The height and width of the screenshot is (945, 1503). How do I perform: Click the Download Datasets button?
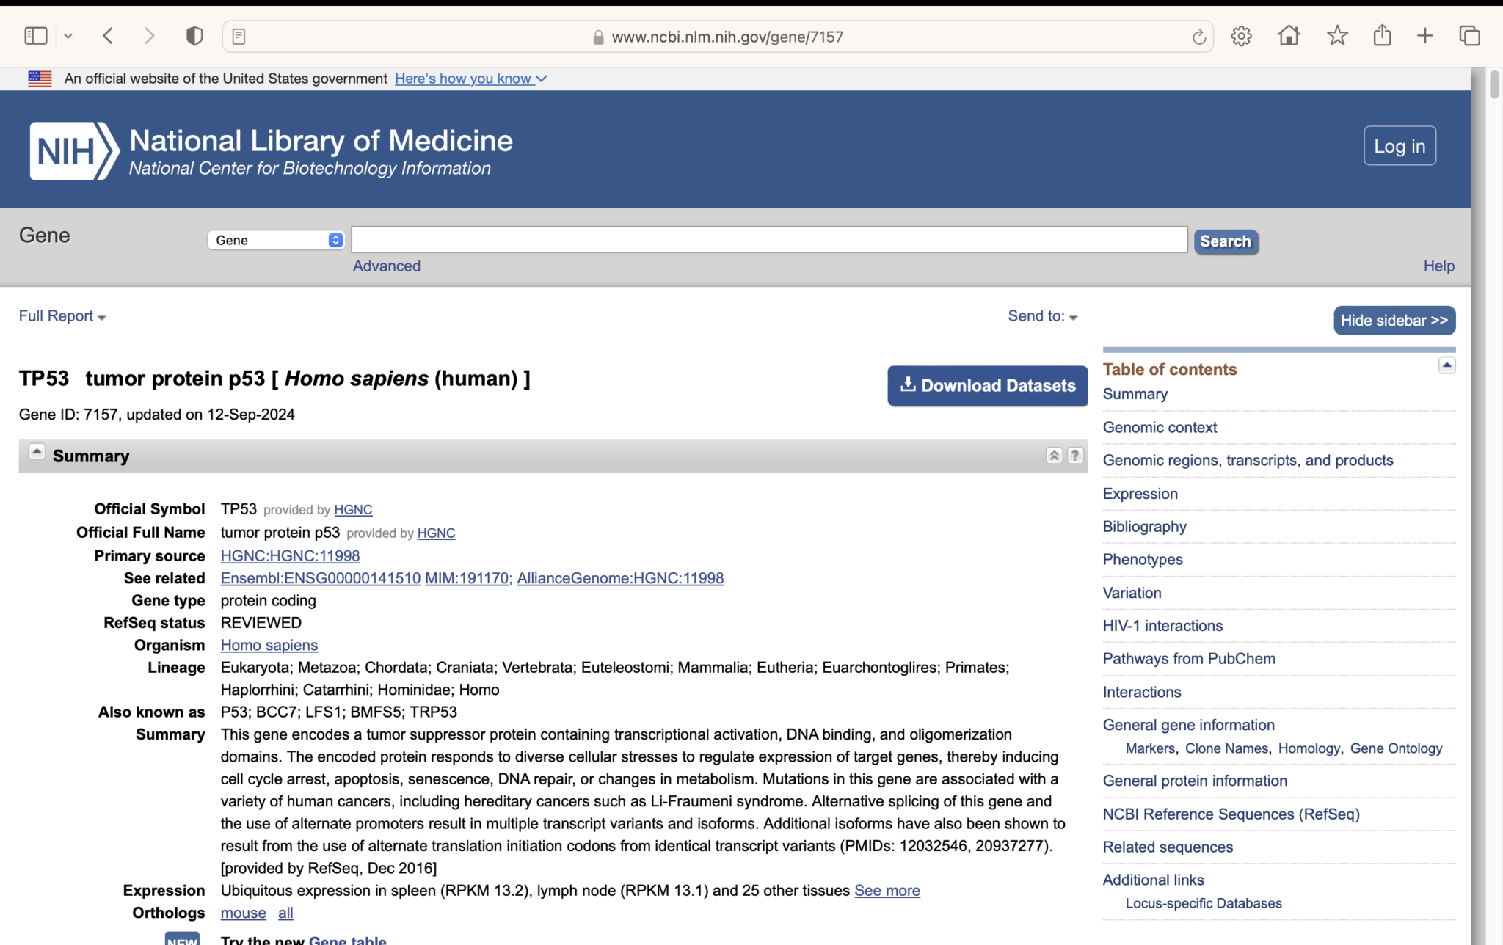pyautogui.click(x=986, y=385)
